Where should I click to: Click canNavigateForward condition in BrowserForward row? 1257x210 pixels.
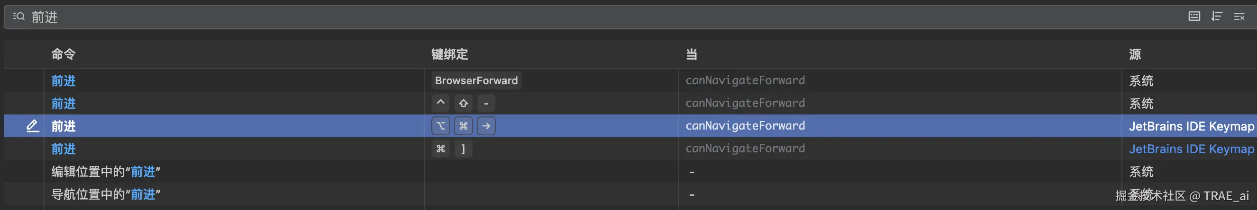coord(745,80)
